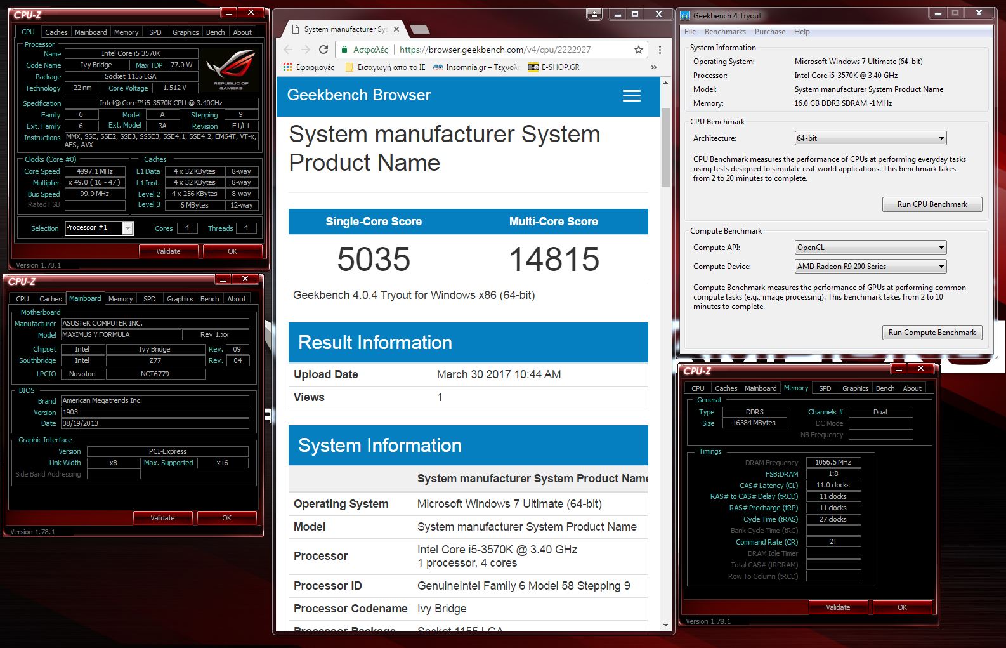This screenshot has height=648, width=1006.
Task: Minimize the Mainboard CPU-Z window
Action: pyautogui.click(x=223, y=279)
